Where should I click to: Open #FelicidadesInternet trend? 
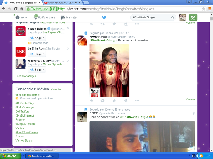click(28, 95)
